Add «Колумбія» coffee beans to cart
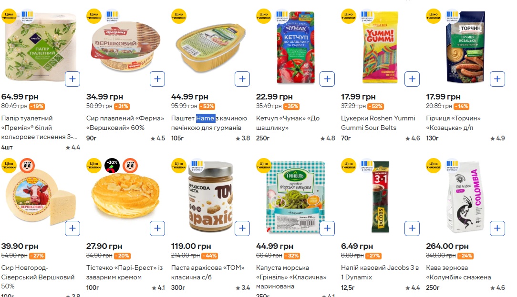 (x=497, y=228)
